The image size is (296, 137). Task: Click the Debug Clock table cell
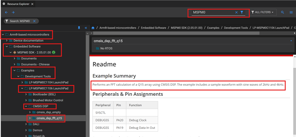pos(142,120)
